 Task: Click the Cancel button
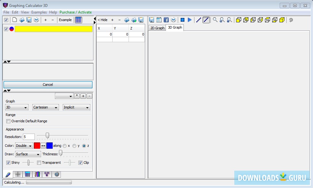pyautogui.click(x=48, y=85)
